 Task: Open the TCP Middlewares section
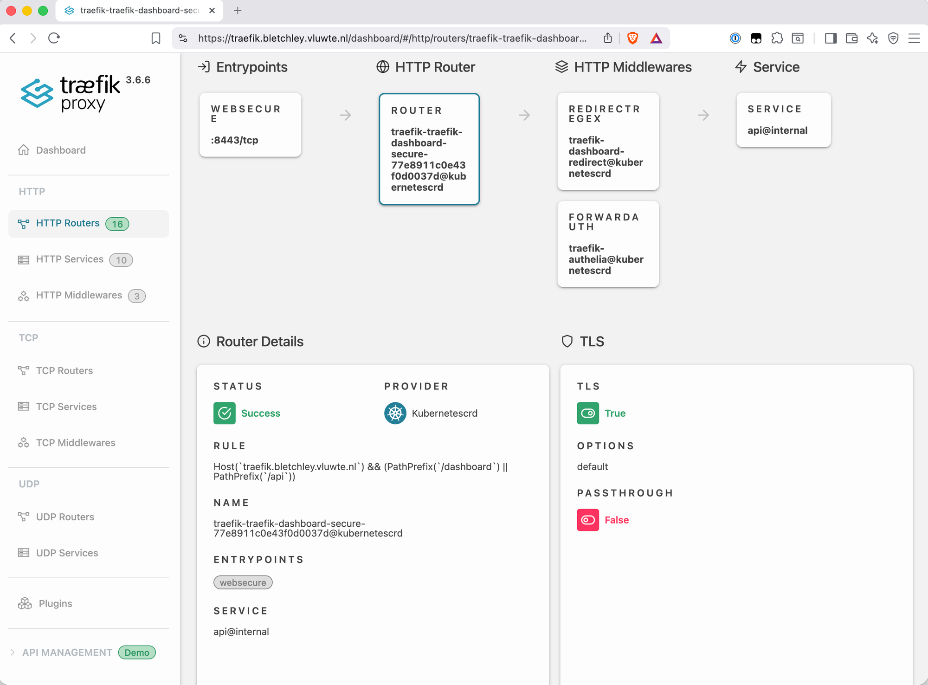click(76, 443)
